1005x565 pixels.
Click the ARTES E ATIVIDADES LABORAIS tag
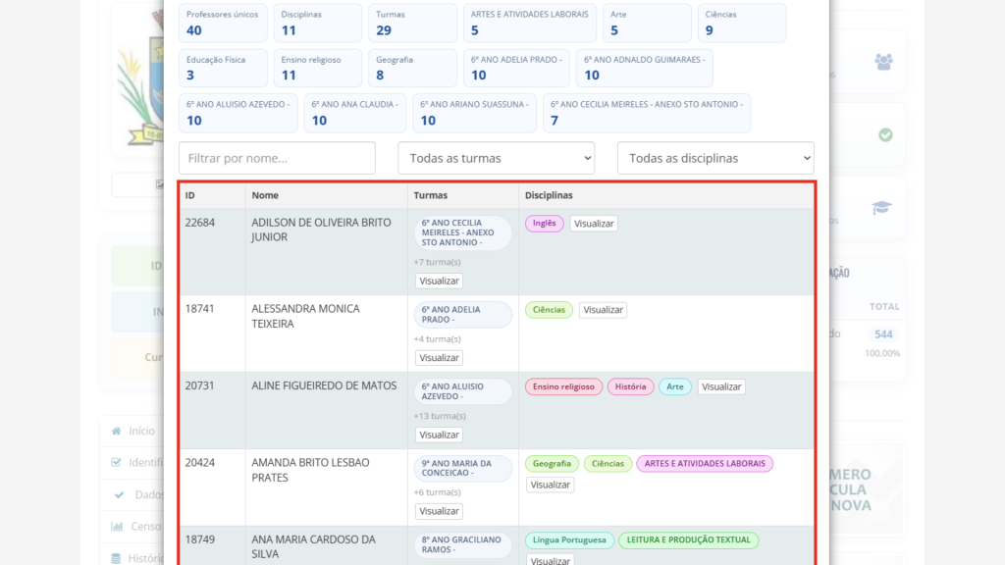(705, 464)
